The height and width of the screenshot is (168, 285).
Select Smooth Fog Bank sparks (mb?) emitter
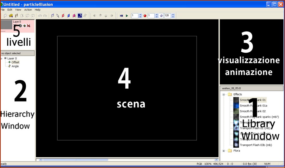point(259,117)
